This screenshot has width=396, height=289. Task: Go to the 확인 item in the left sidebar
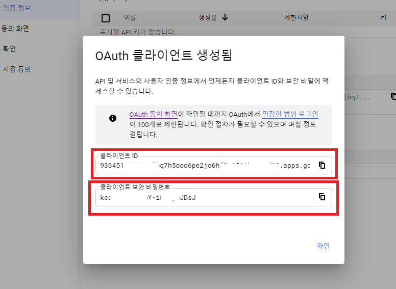(x=9, y=49)
